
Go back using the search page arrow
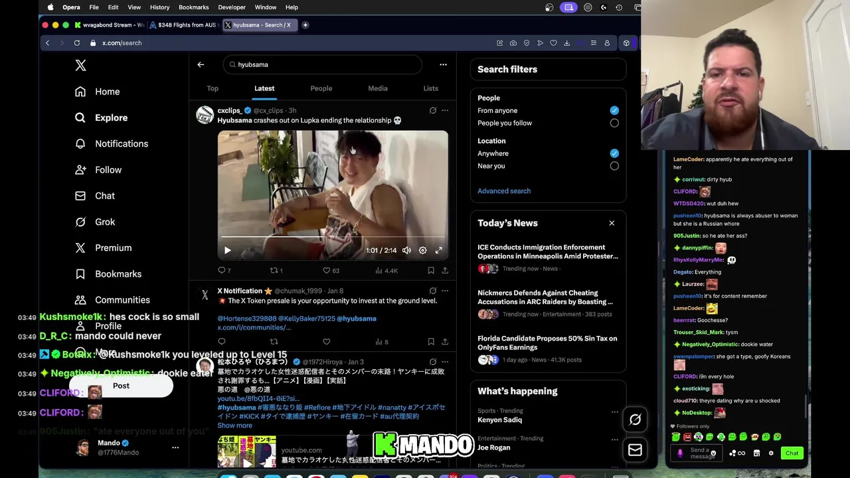tap(201, 64)
